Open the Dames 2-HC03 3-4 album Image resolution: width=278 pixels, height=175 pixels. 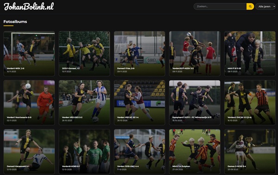tap(250, 151)
